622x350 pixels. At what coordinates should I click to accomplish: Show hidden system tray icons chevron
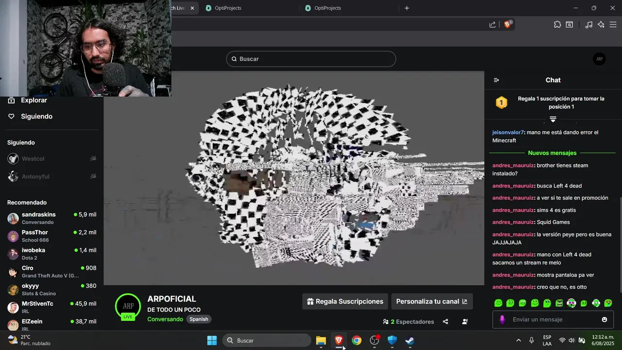point(518,340)
